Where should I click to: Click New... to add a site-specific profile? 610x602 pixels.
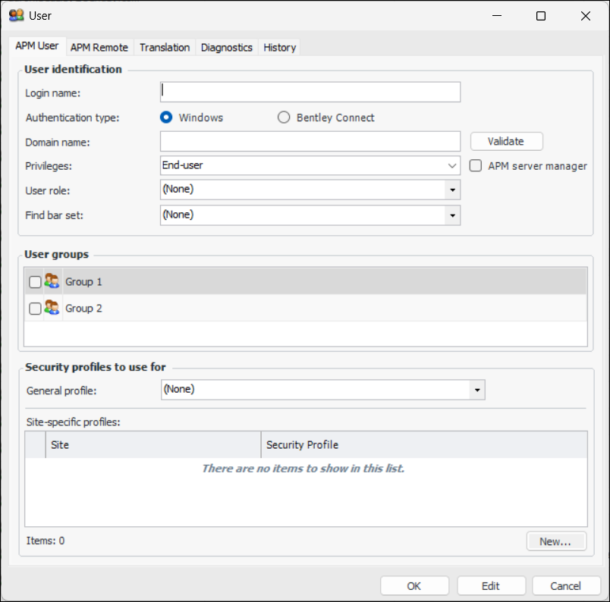click(556, 541)
